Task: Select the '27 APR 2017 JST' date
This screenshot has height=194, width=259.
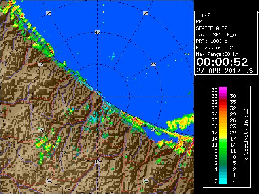Action: [x=226, y=71]
